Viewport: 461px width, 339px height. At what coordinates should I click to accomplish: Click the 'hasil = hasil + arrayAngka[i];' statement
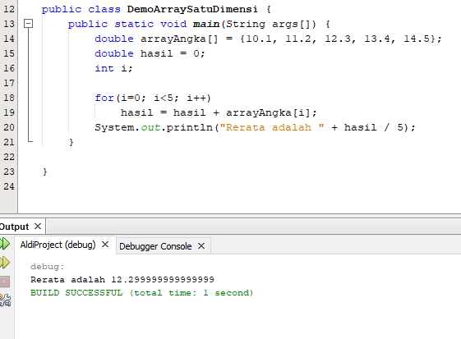(219, 112)
